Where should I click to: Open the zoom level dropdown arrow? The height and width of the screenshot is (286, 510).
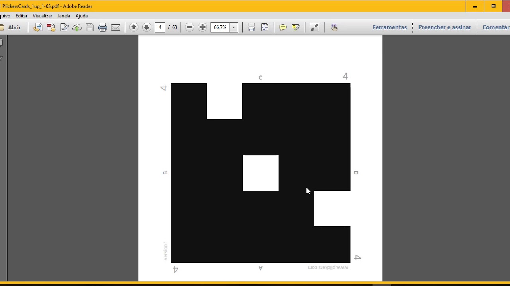tap(234, 27)
